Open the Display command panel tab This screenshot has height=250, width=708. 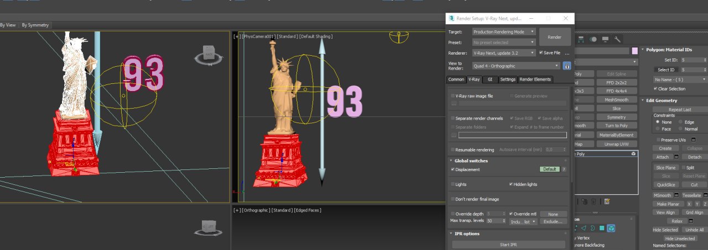point(605,39)
